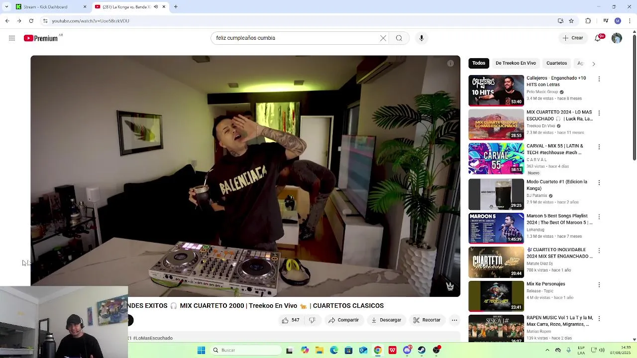
Task: Open a new Chrome tab
Action: pyautogui.click(x=176, y=7)
